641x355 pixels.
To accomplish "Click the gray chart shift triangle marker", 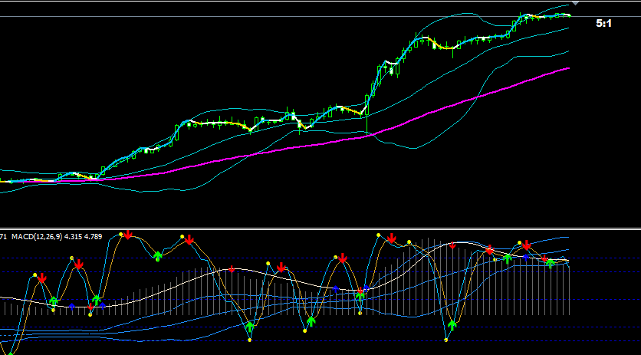I will point(576,4).
